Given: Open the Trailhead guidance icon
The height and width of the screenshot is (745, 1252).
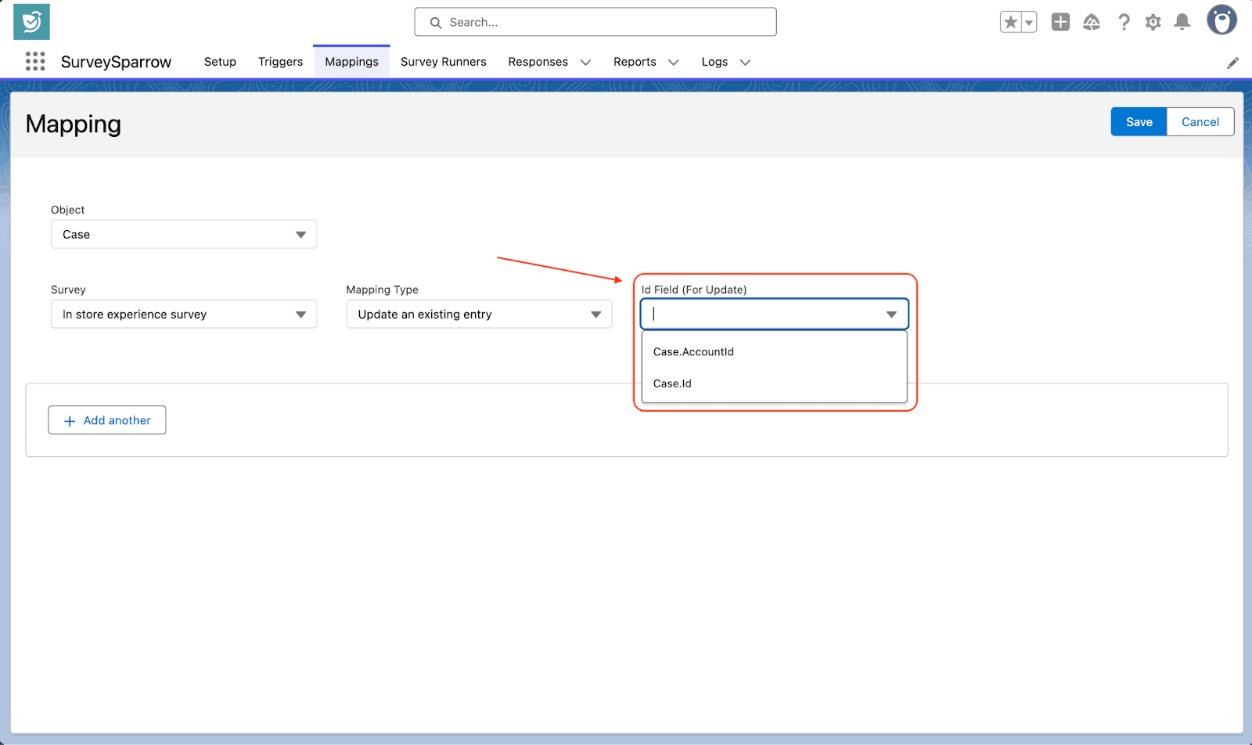Looking at the screenshot, I should click(x=1092, y=23).
